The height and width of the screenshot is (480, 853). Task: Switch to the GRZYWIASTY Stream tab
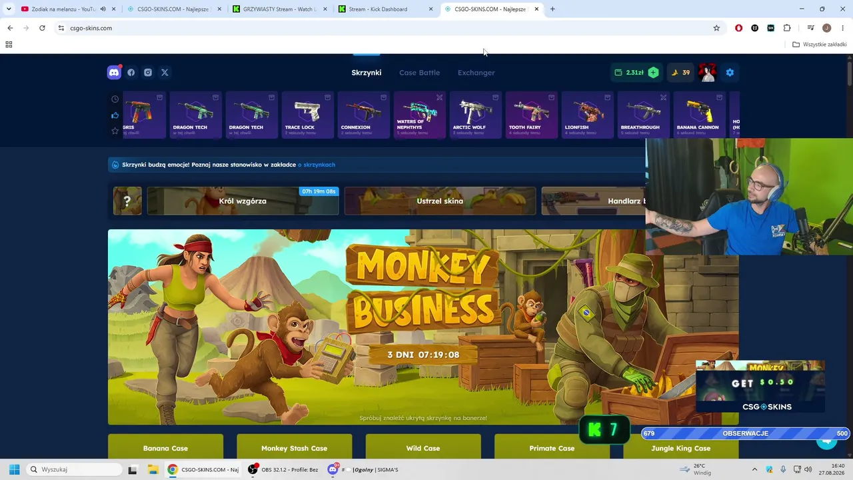click(x=279, y=9)
